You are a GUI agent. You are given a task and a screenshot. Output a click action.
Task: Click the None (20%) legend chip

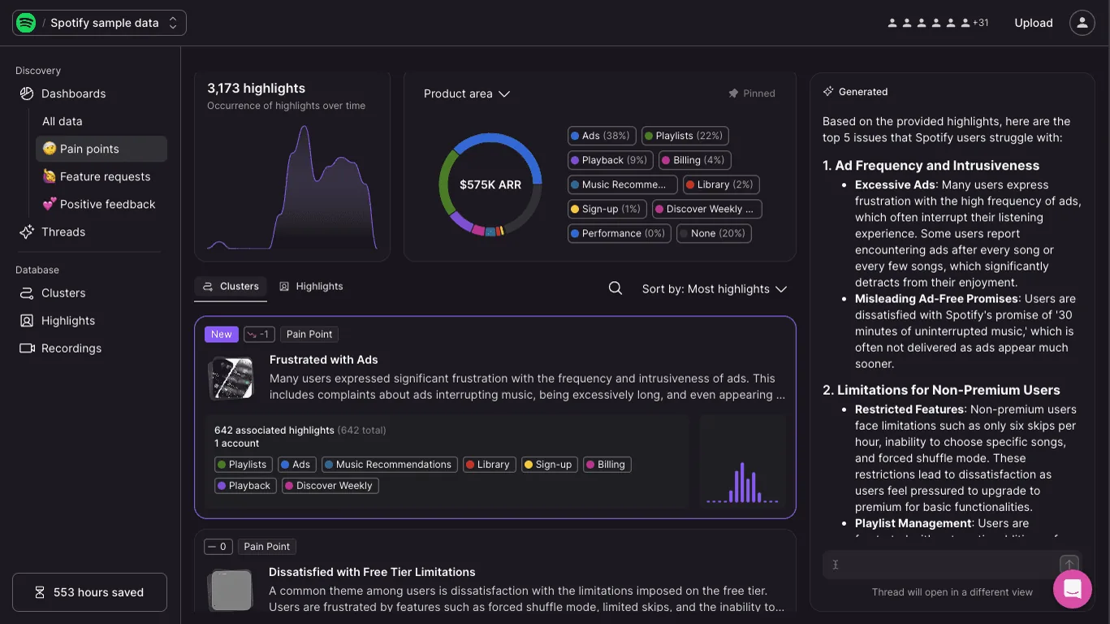[713, 233]
